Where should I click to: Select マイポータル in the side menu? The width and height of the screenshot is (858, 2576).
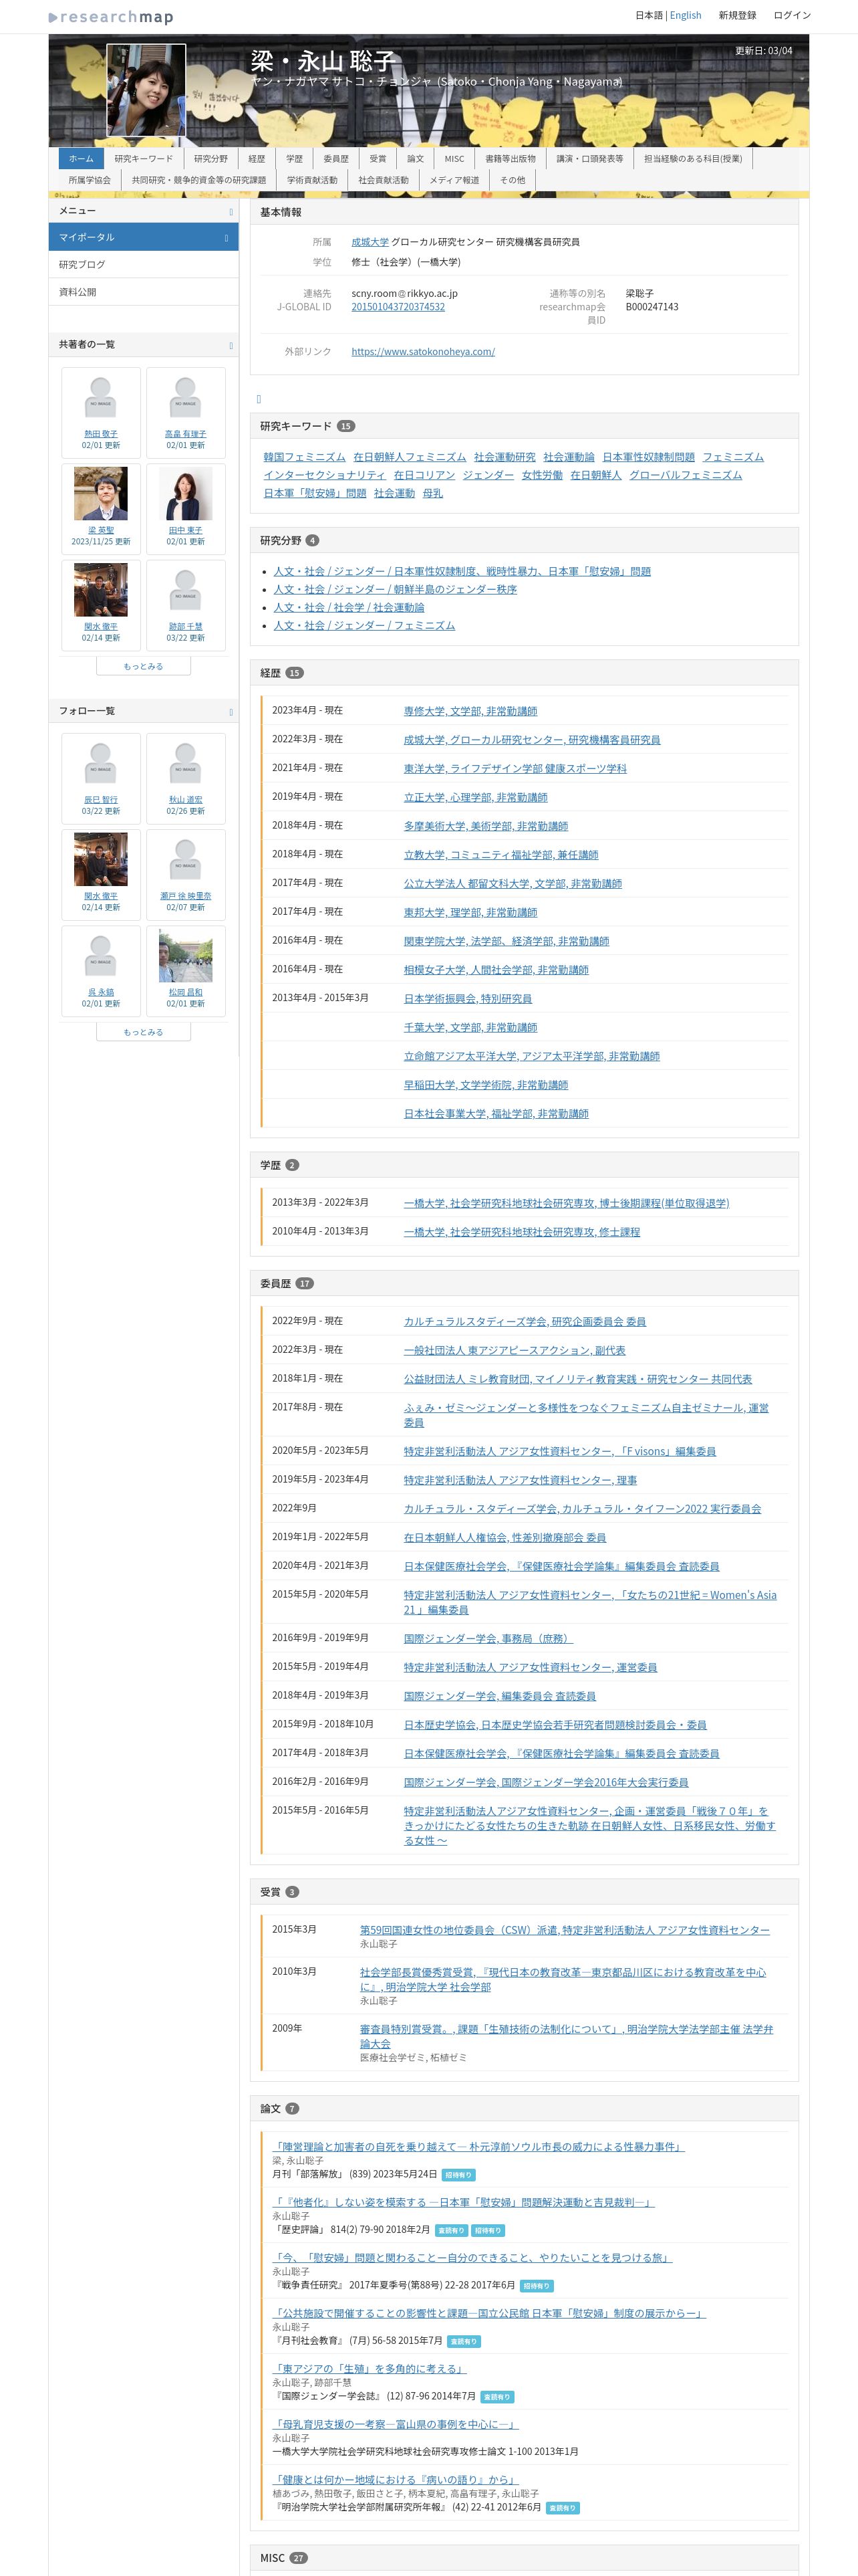click(x=144, y=237)
